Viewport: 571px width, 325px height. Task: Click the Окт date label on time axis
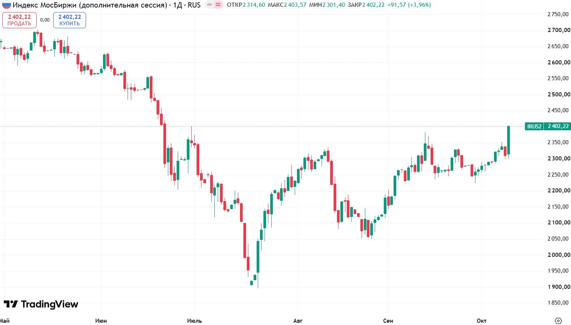coord(482,321)
